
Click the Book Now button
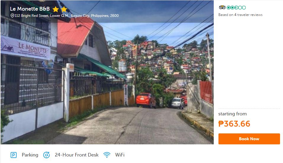point(249,139)
